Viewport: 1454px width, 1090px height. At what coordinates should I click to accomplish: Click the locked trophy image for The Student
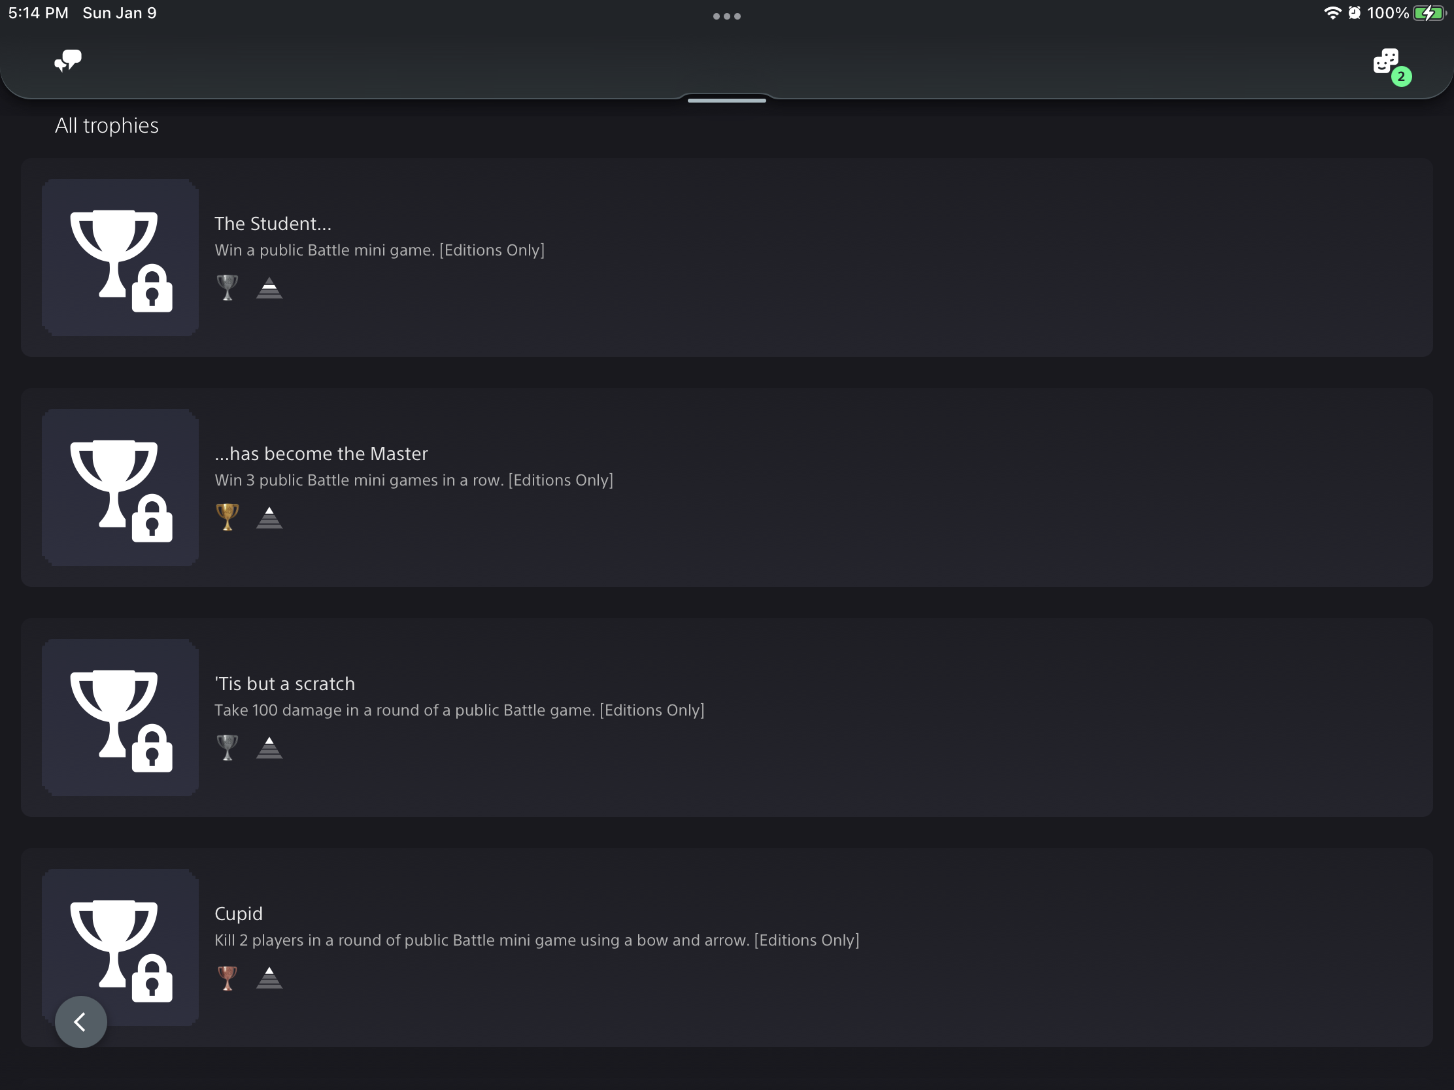pyautogui.click(x=120, y=257)
